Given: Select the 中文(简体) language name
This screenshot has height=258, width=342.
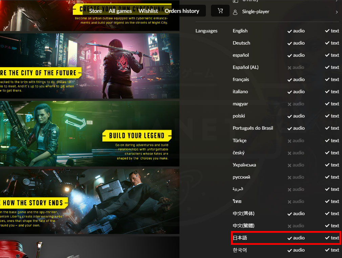Looking at the screenshot, I should pyautogui.click(x=243, y=214).
